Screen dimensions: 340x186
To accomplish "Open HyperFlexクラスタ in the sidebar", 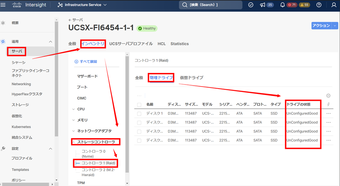I will click(x=27, y=94).
